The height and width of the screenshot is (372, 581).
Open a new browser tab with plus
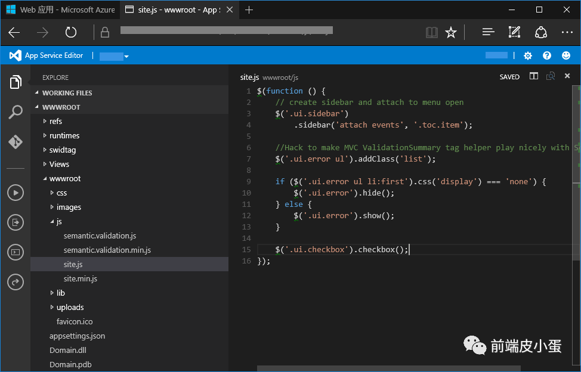click(249, 10)
